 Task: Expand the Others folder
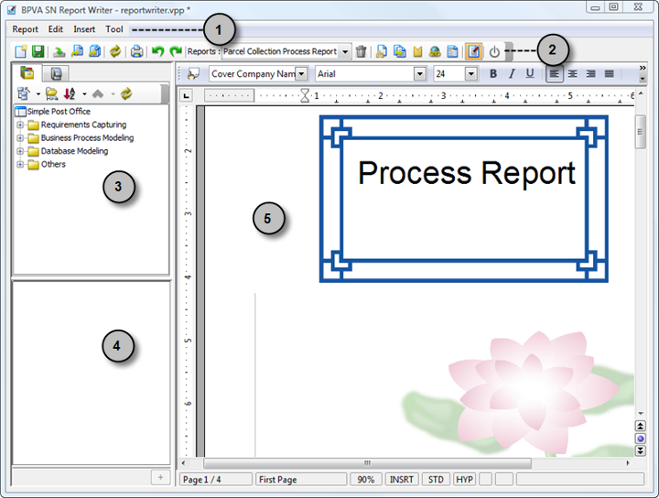click(x=20, y=164)
